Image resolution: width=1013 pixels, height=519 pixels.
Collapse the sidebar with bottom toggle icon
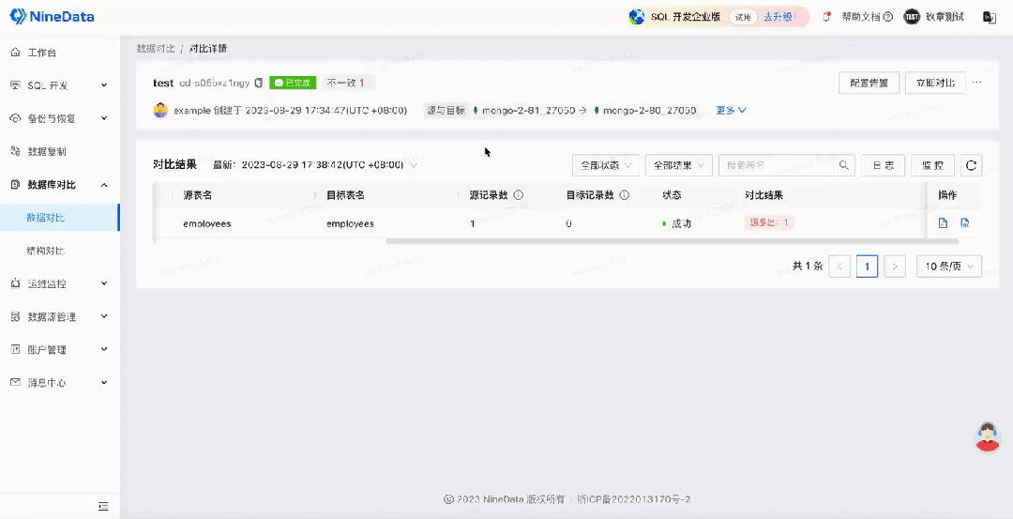tap(103, 506)
